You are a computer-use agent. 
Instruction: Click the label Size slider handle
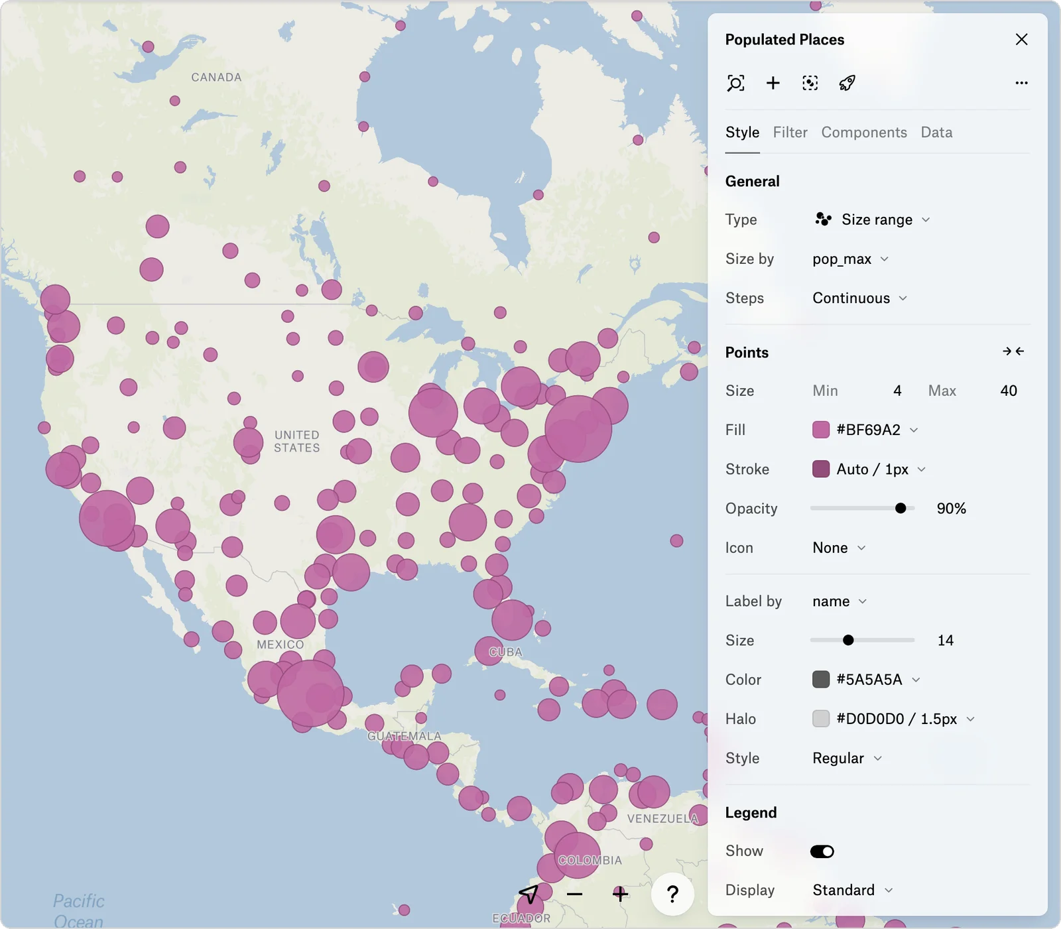click(x=848, y=640)
